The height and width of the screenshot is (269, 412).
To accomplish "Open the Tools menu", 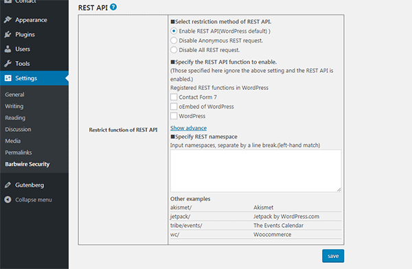I will (34, 64).
